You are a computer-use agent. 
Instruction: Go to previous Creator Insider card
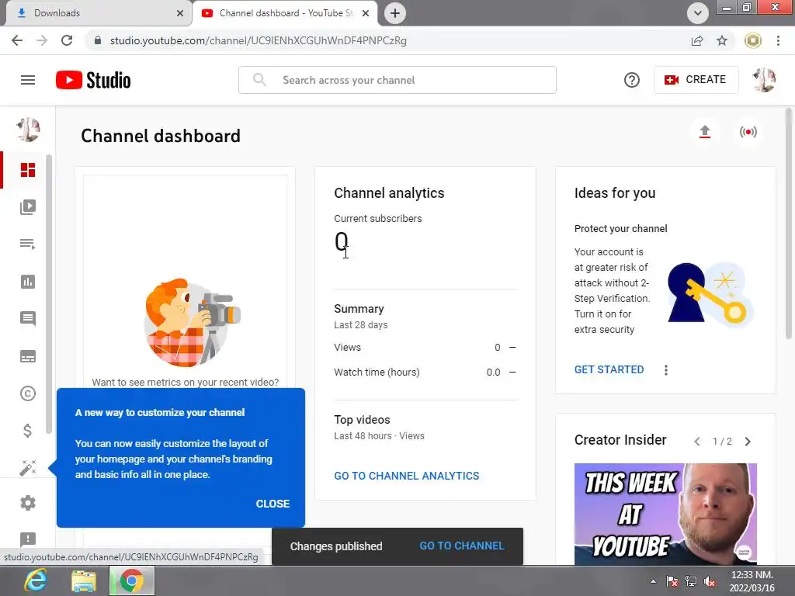point(697,442)
